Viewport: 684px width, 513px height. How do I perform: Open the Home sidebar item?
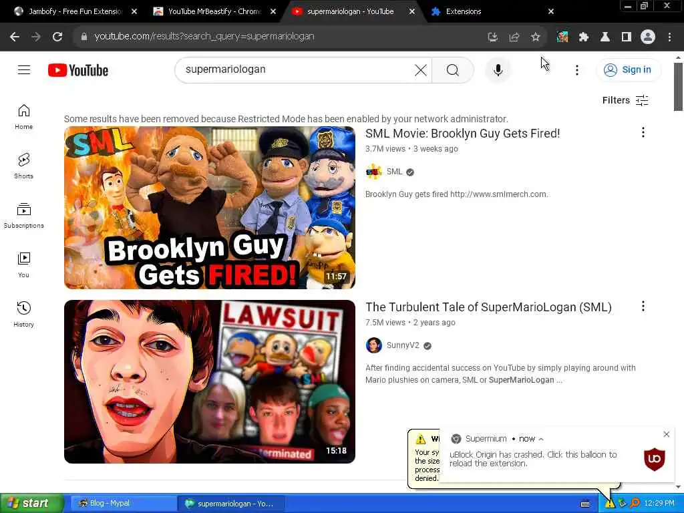[x=24, y=118]
